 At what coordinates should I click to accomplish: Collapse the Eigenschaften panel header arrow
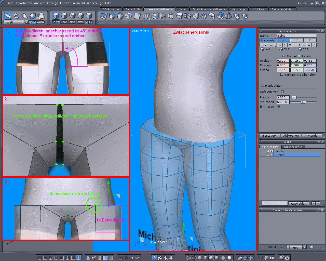[x=318, y=31]
